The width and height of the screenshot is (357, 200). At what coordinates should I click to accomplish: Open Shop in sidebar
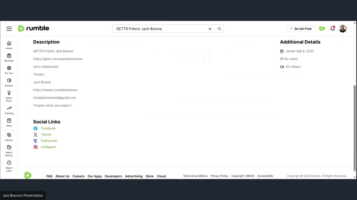(9, 122)
